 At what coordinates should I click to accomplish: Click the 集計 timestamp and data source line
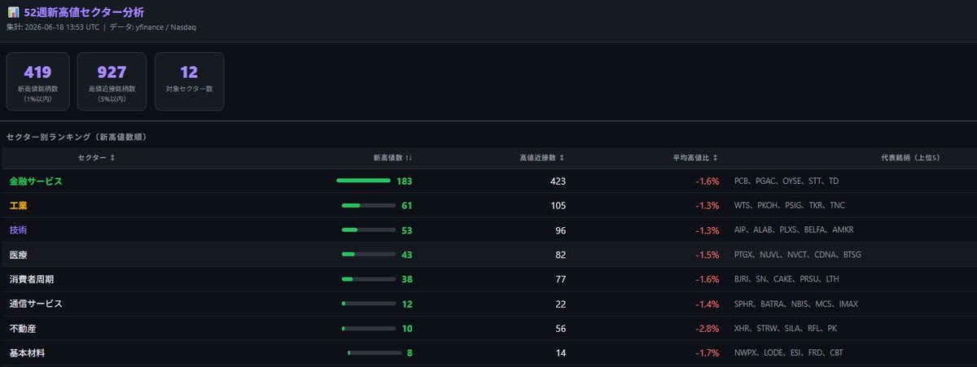[x=101, y=27]
